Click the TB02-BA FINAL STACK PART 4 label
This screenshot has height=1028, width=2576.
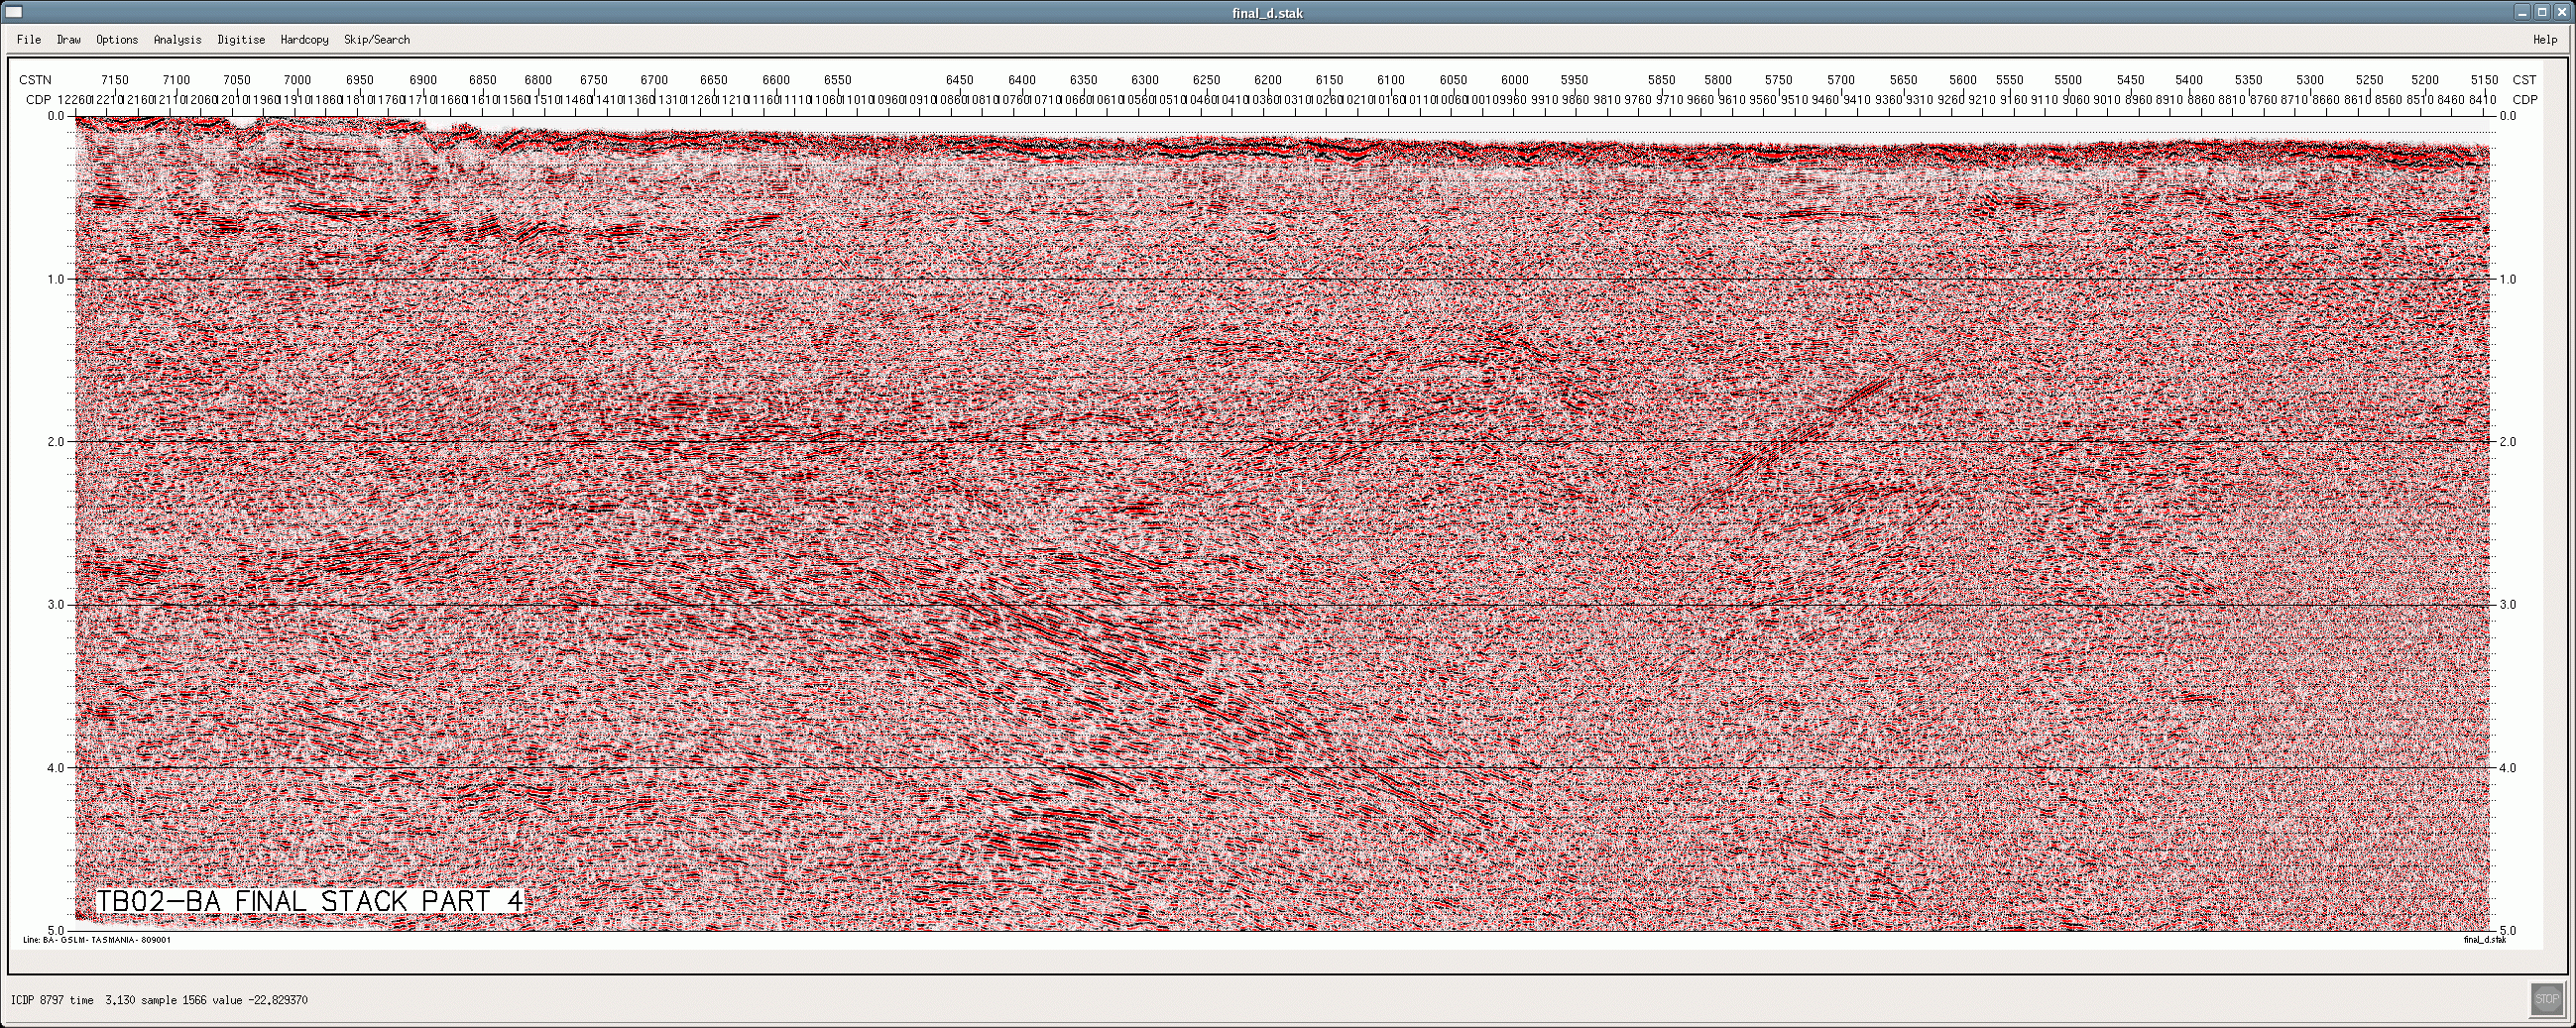tap(309, 901)
